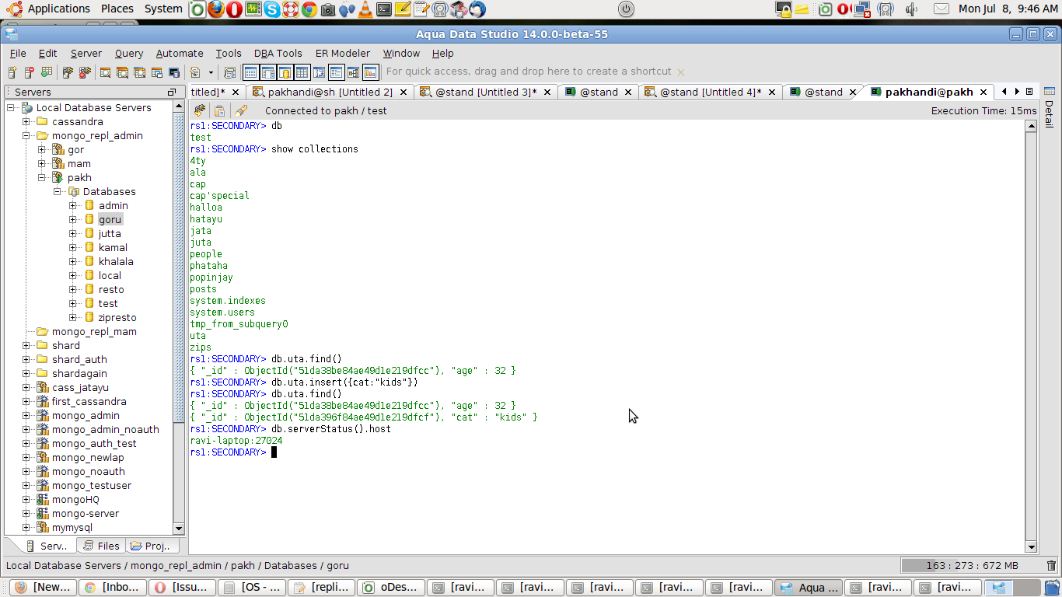Select the kamal database in tree

click(x=113, y=248)
